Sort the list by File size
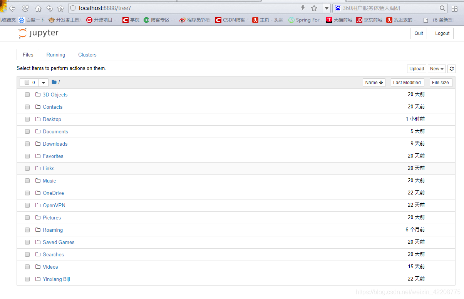 [441, 83]
